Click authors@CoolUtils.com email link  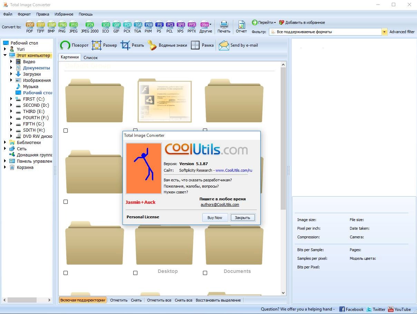pyautogui.click(x=220, y=204)
